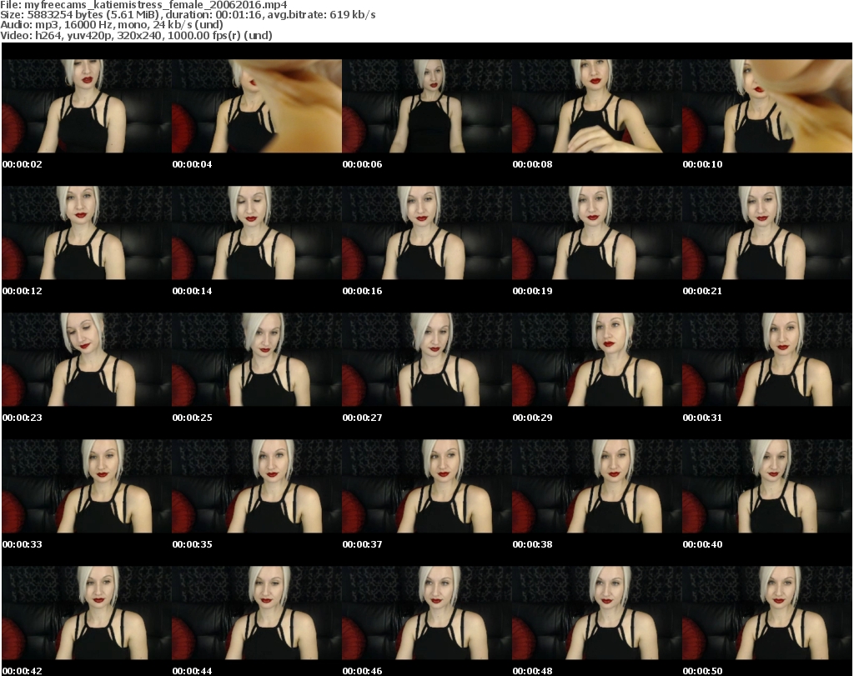This screenshot has width=854, height=676.
Task: Open the thumbnail frame at 00:00:29
Action: click(x=597, y=359)
